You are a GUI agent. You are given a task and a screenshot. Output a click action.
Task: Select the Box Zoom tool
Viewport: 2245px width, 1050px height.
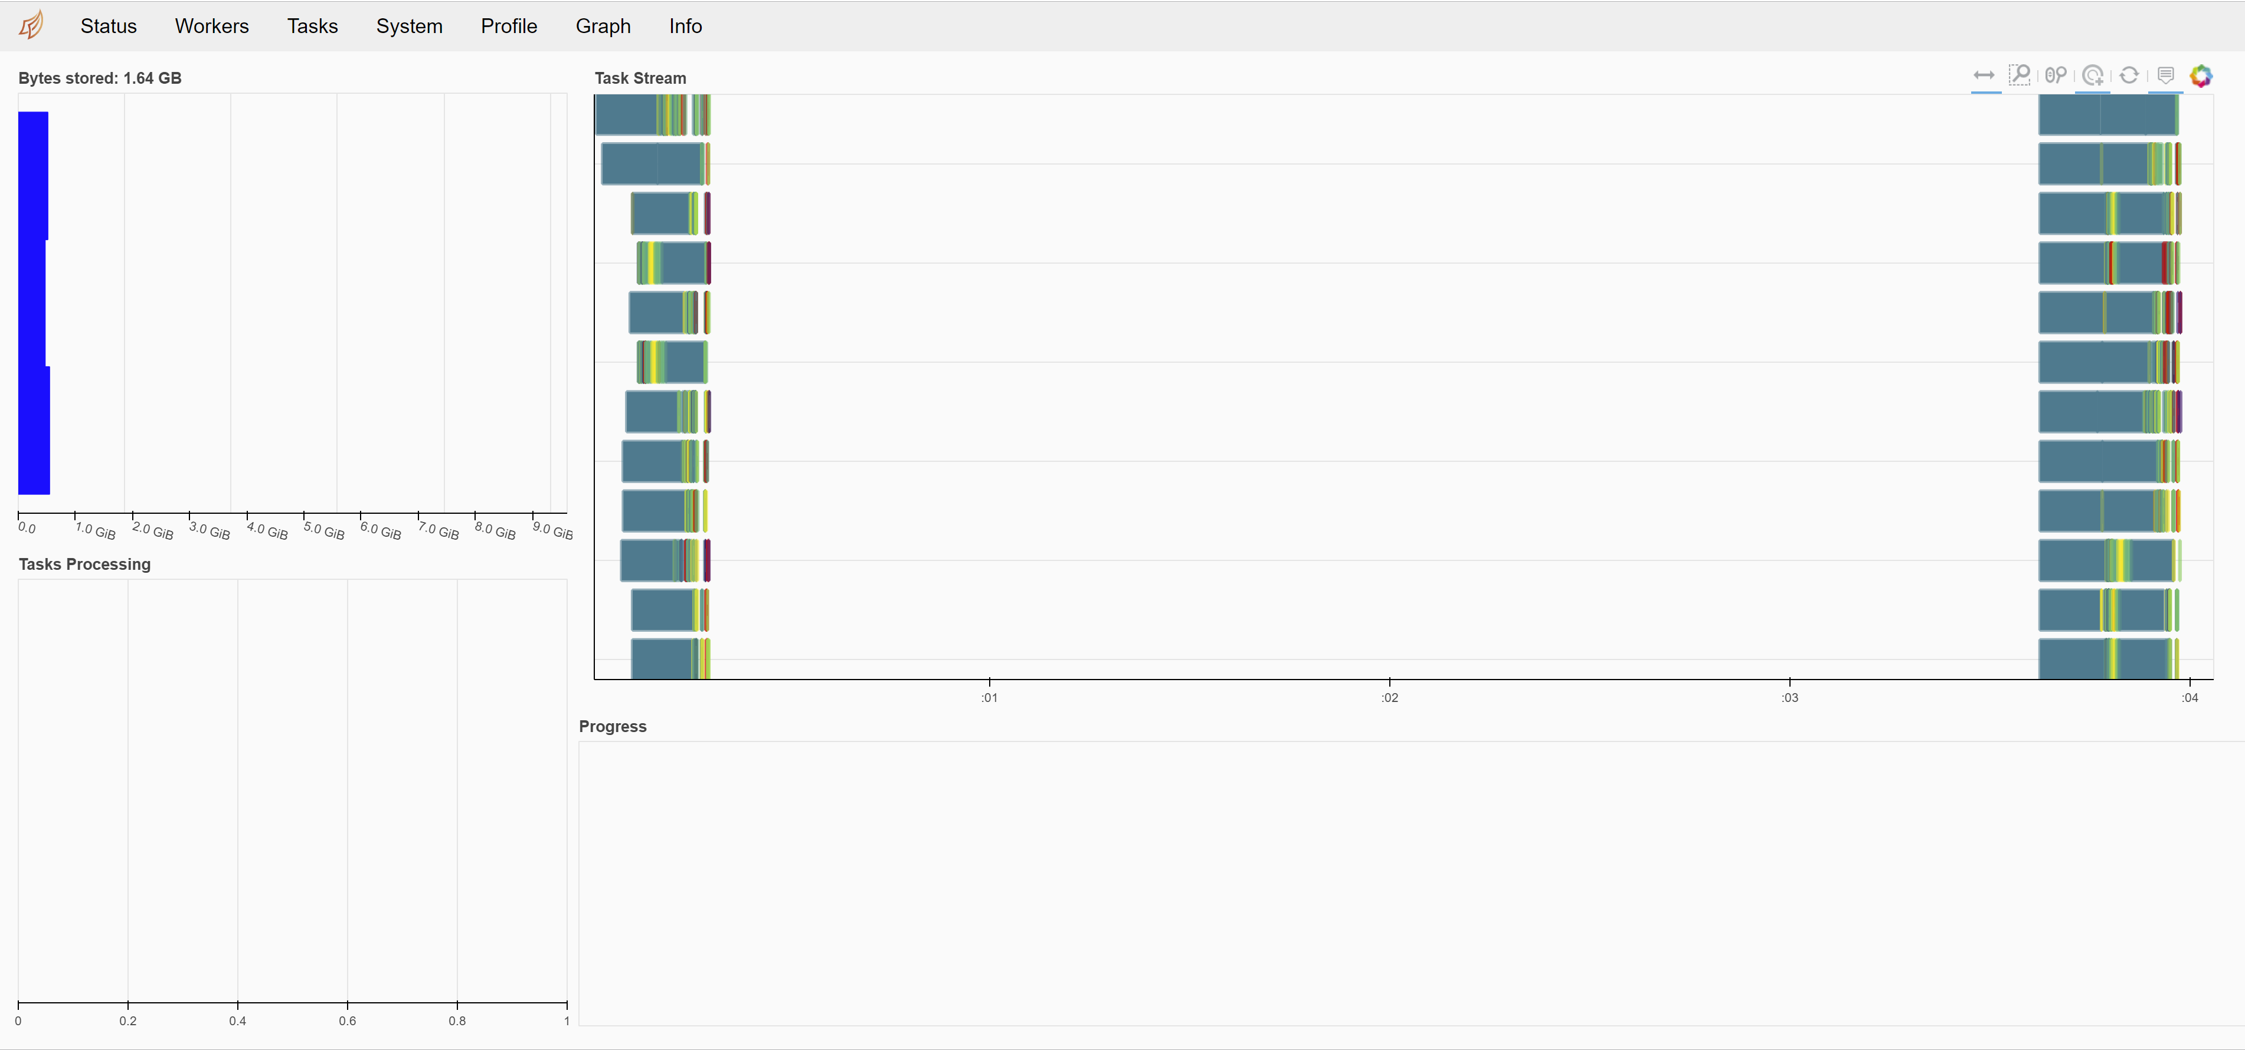coord(2020,76)
